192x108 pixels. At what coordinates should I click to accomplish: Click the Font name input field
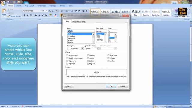pyautogui.click(x=81, y=31)
